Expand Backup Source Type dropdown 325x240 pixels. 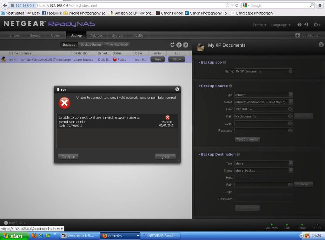tap(290, 95)
